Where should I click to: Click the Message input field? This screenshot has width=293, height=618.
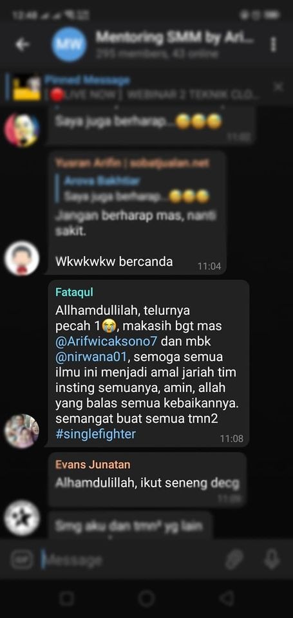pyautogui.click(x=130, y=560)
